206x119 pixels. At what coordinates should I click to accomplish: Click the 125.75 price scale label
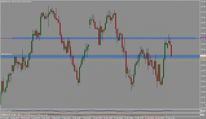point(203,44)
